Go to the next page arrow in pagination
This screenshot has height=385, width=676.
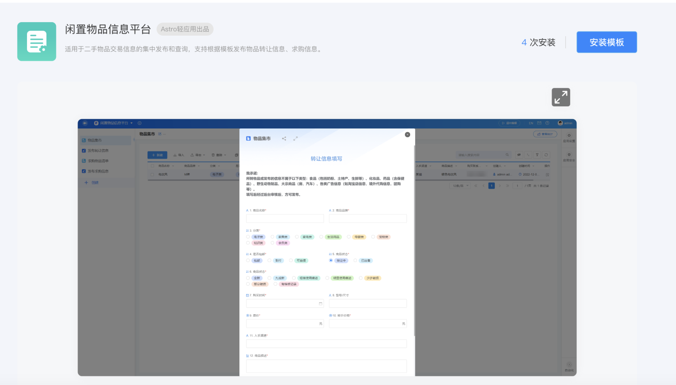point(499,186)
